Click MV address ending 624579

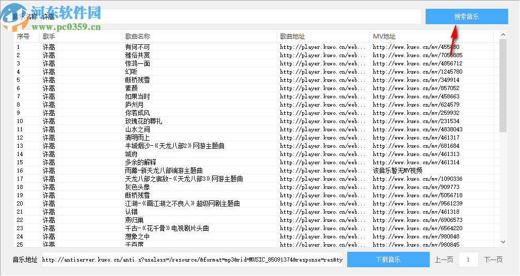[x=416, y=105]
